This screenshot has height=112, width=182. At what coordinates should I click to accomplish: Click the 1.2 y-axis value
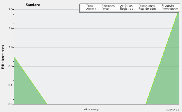11,47
